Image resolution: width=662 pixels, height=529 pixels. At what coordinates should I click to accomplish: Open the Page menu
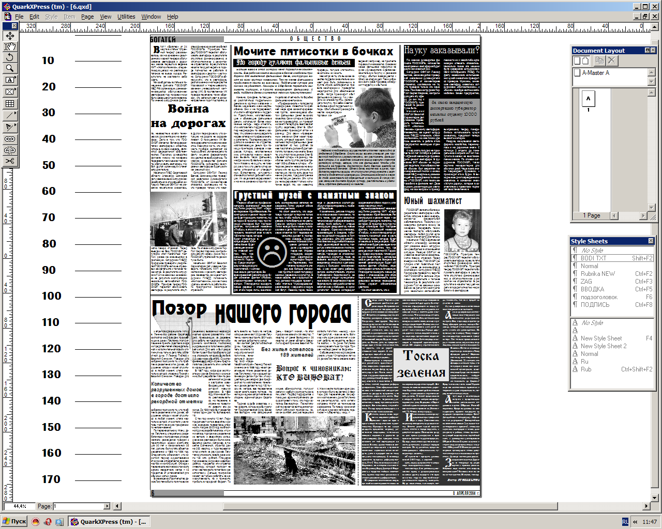point(87,17)
